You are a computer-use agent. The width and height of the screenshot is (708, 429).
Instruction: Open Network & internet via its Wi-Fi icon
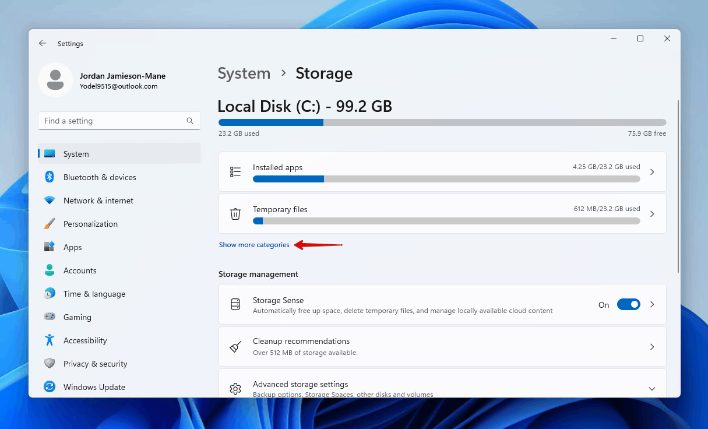[50, 201]
